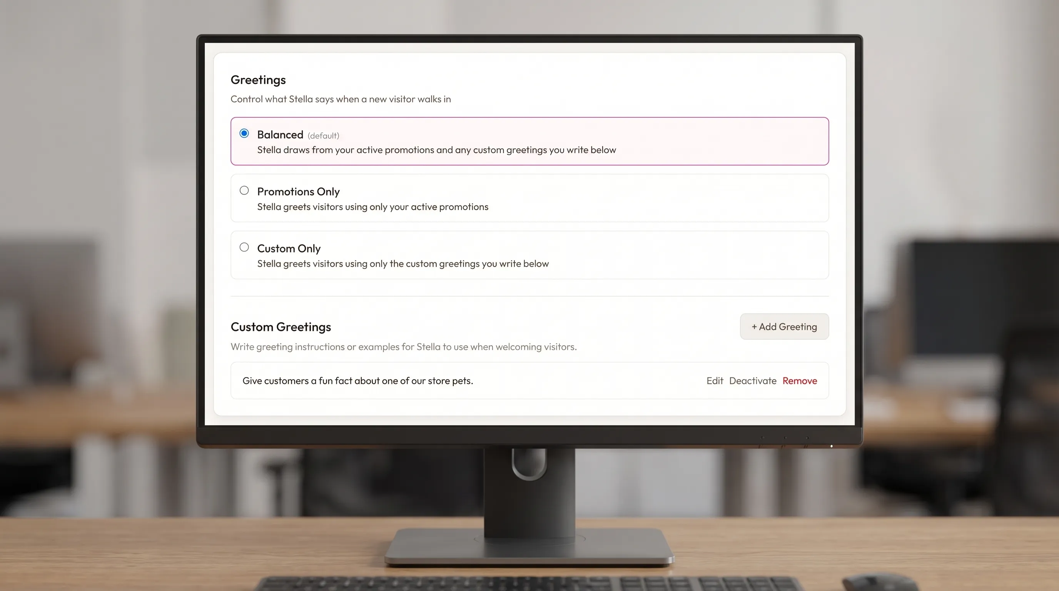The height and width of the screenshot is (591, 1059).
Task: Click the (default) tag beside Balanced
Action: [324, 135]
